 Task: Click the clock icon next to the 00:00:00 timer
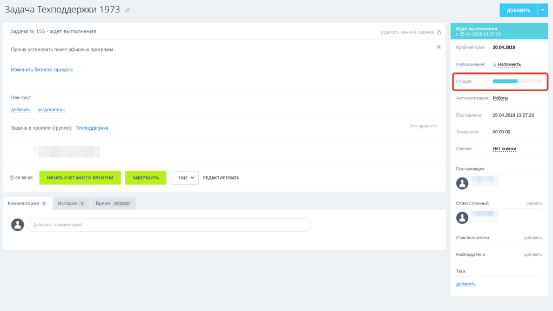(12, 178)
